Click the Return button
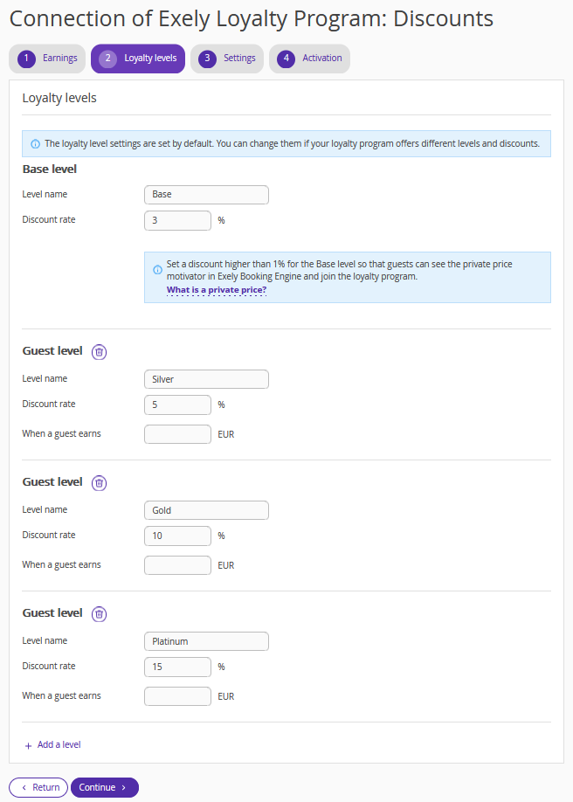573x802 pixels. click(38, 787)
